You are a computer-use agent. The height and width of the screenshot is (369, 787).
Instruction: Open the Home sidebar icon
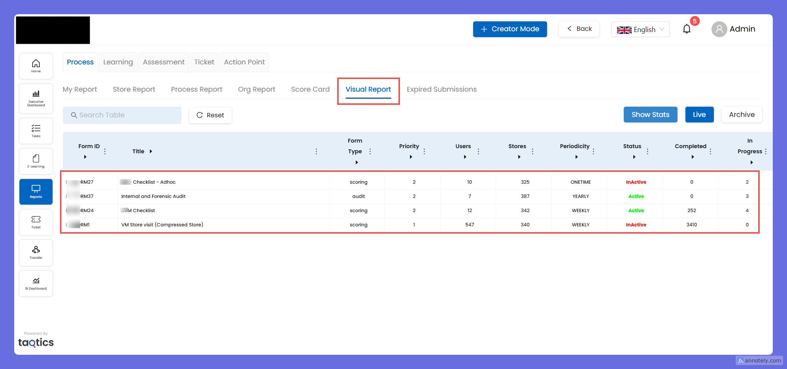click(x=36, y=66)
